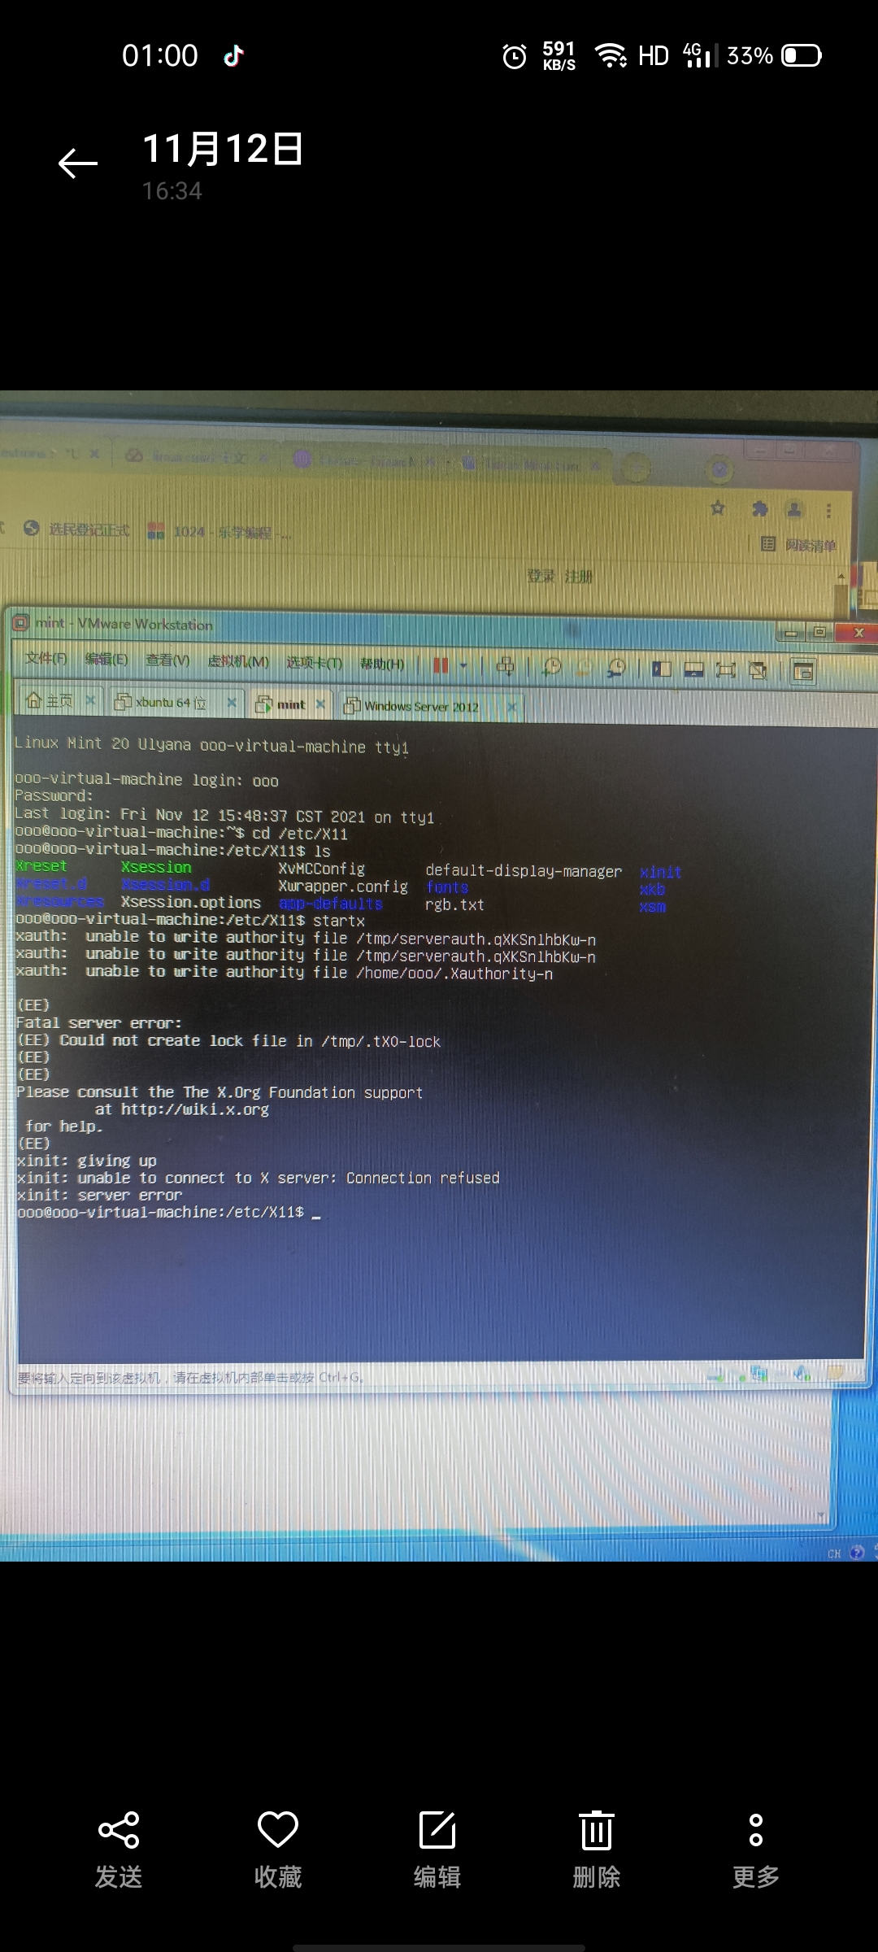The image size is (878, 1952).
Task: Click the revert to snapshot toolbar icon
Action: click(x=585, y=668)
